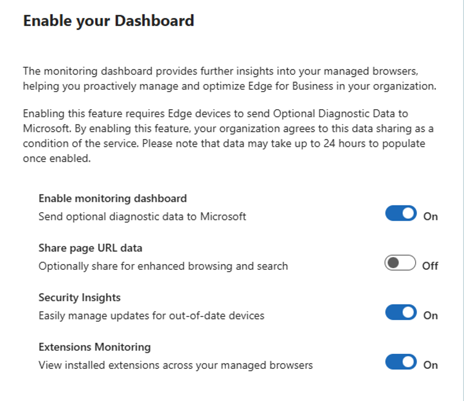
Task: Click Send optional diagnostic data to Microsoft text
Action: [142, 217]
